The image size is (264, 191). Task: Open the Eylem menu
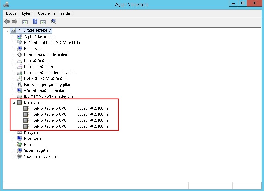click(27, 13)
